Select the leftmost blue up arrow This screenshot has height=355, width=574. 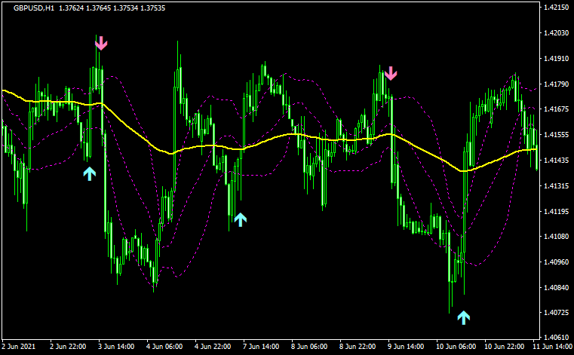point(89,173)
